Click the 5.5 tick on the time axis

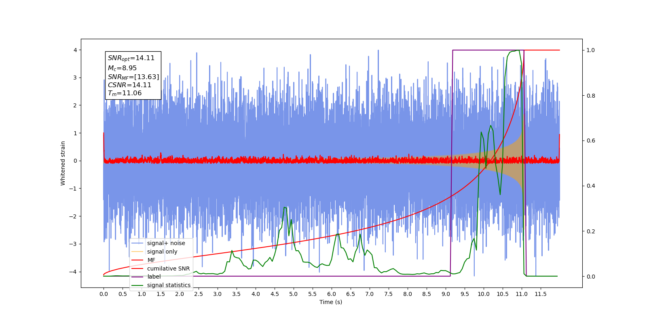pyautogui.click(x=313, y=294)
